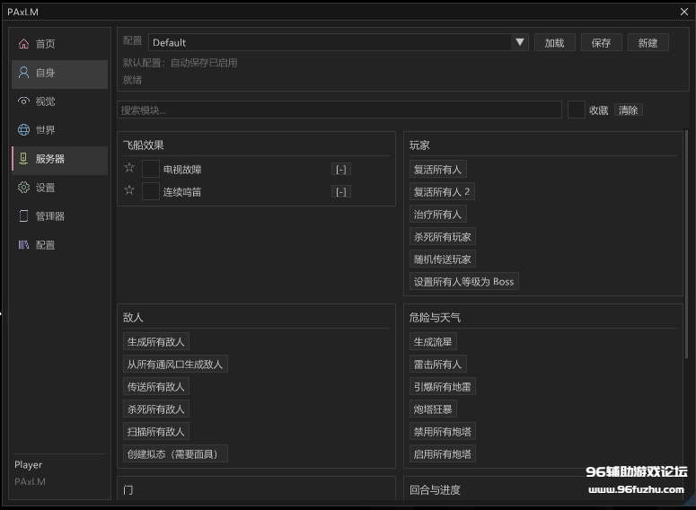Click the 新建 new config button
Viewport: 696px width, 510px height.
click(648, 42)
